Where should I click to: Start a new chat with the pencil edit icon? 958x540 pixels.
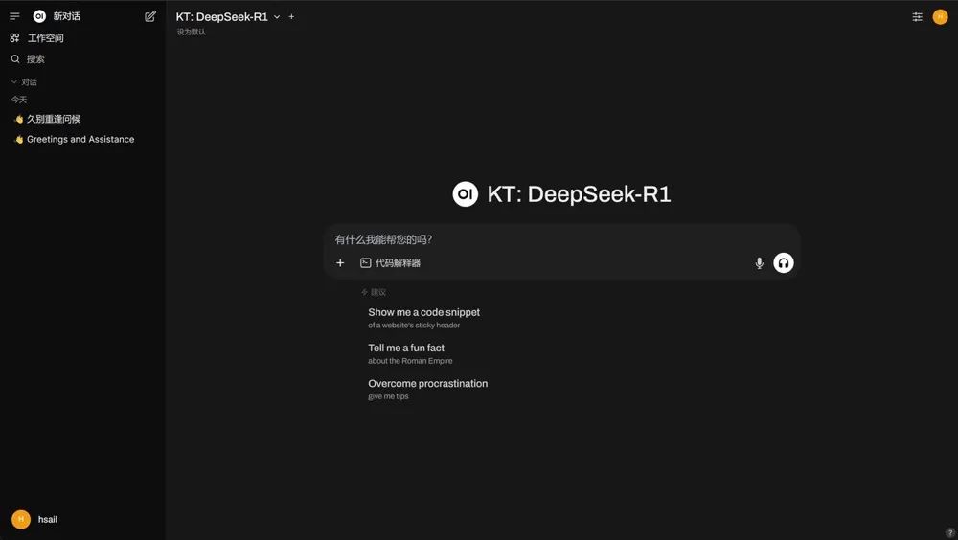point(150,16)
